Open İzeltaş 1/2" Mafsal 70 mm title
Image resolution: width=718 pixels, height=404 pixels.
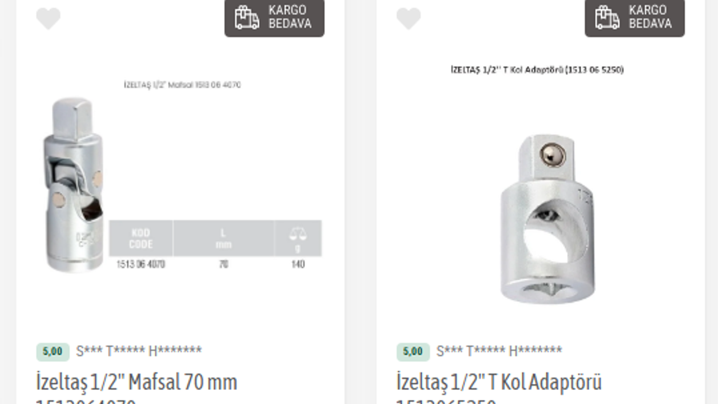pos(136,382)
